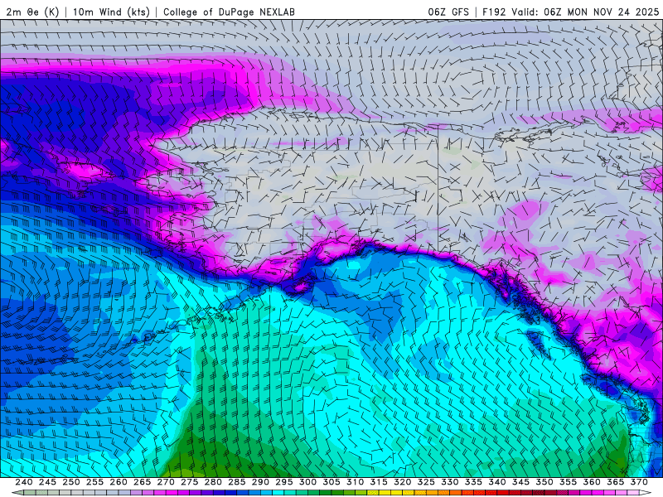Click the 285 label on color scale
The height and width of the screenshot is (497, 663).
(237, 482)
